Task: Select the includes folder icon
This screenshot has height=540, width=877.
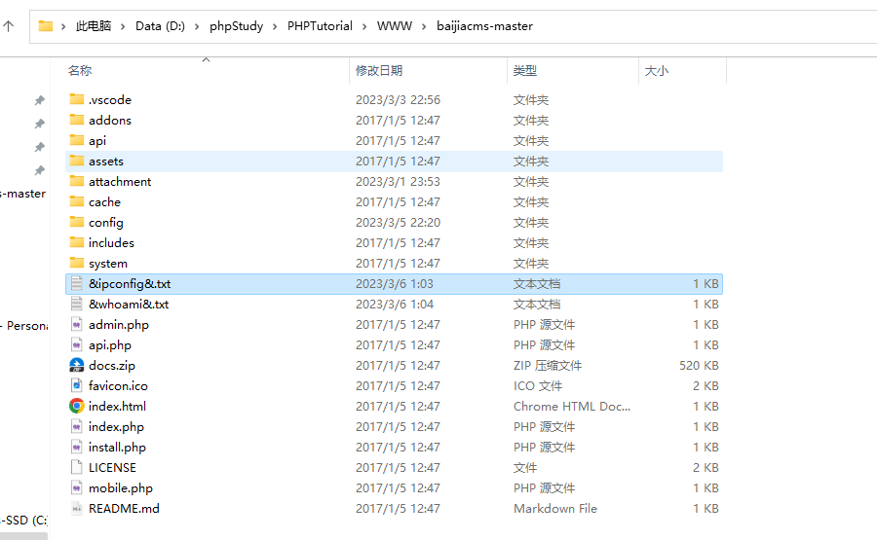Action: [x=77, y=242]
